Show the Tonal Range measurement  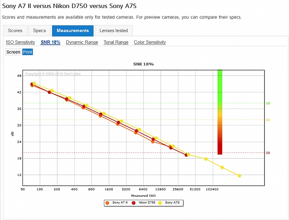[x=116, y=42]
